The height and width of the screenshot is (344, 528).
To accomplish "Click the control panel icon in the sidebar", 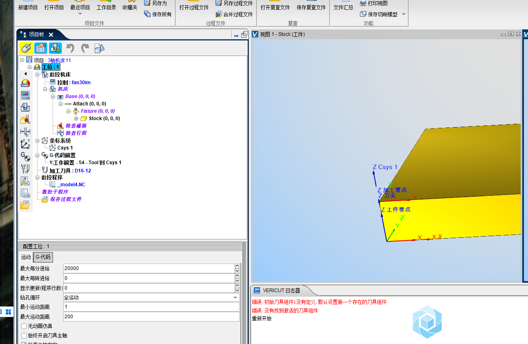I will pyautogui.click(x=25, y=95).
